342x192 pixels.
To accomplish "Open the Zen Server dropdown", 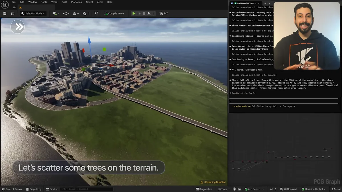I will tap(254, 189).
